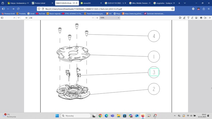Go forward in browser history

(x=13, y=9)
